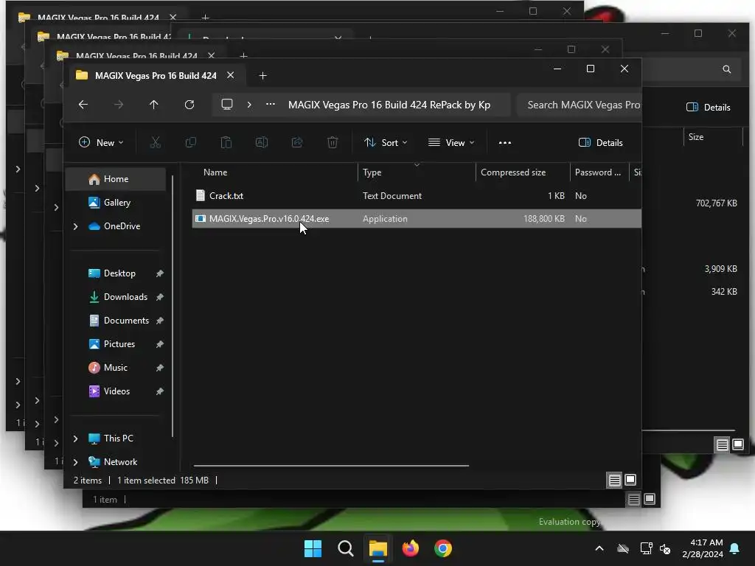Screen dimensions: 755x566
Task: Open the View dropdown
Action: click(451, 142)
